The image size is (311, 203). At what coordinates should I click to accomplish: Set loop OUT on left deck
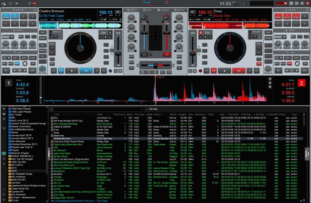[x=32, y=71]
